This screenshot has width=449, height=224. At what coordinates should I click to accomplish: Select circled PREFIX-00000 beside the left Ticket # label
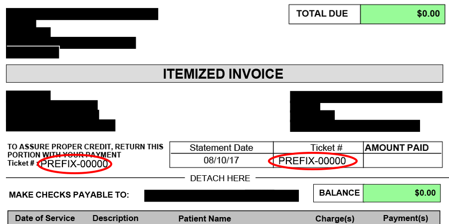[74, 164]
